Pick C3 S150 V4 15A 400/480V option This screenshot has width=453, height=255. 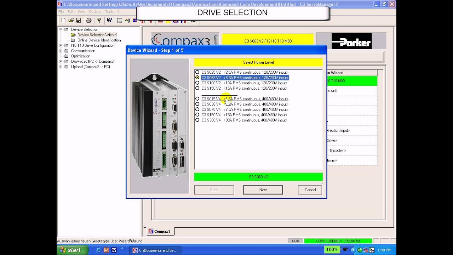tap(197, 115)
